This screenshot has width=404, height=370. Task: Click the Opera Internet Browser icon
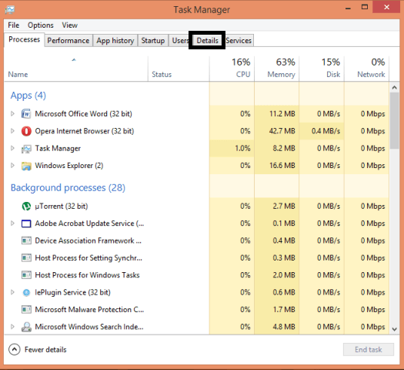click(x=26, y=131)
